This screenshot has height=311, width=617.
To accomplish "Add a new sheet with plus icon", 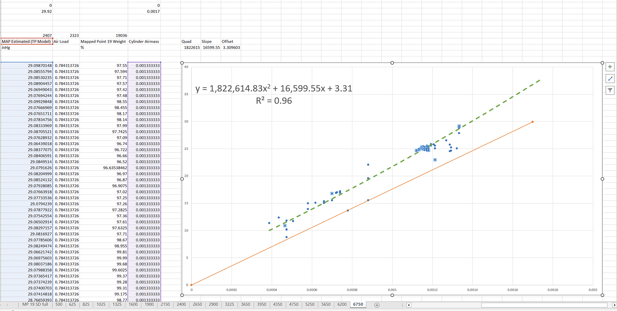I will pyautogui.click(x=377, y=305).
